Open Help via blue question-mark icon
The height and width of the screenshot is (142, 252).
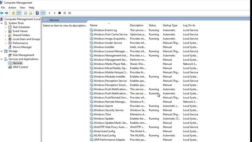coord(37,13)
